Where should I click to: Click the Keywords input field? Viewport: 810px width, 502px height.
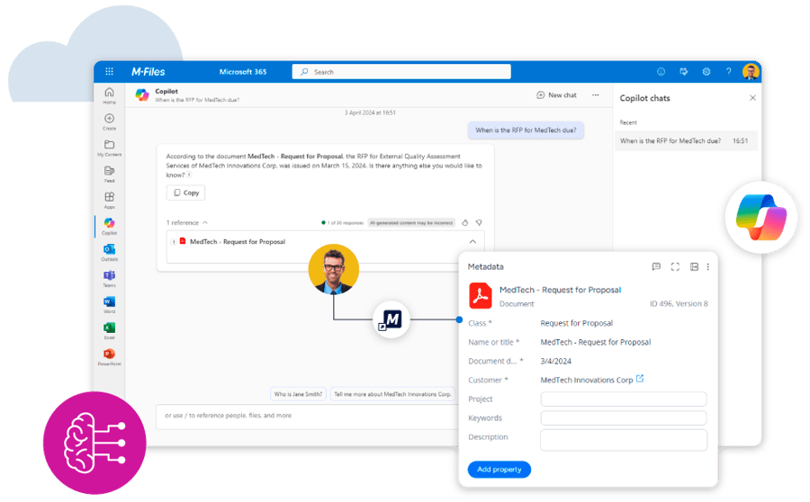pos(623,418)
